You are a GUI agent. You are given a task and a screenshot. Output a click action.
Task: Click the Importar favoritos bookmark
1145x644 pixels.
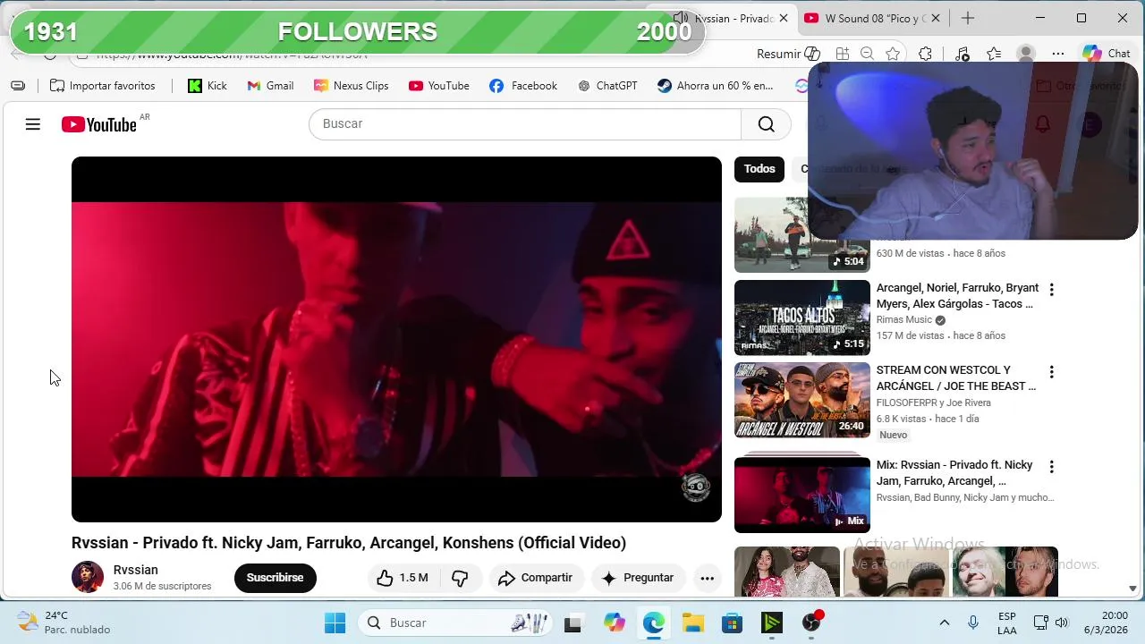[103, 86]
